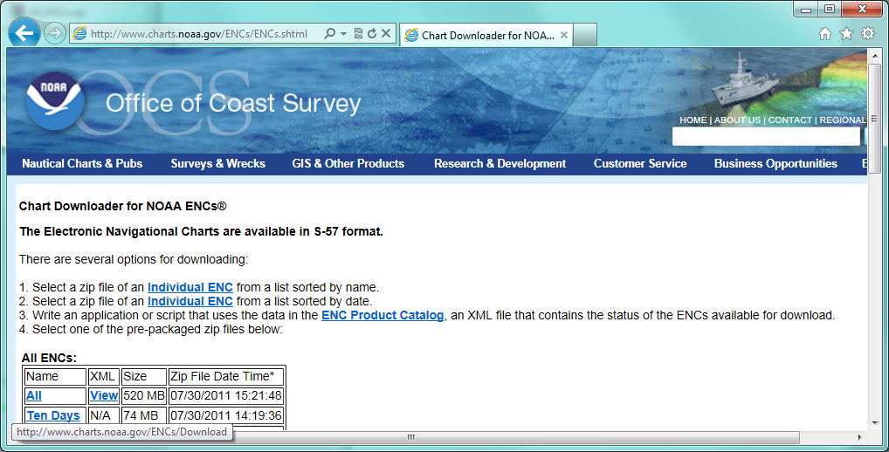This screenshot has width=889, height=452.
Task: Toggle the Compatibility View icon
Action: tap(358, 33)
